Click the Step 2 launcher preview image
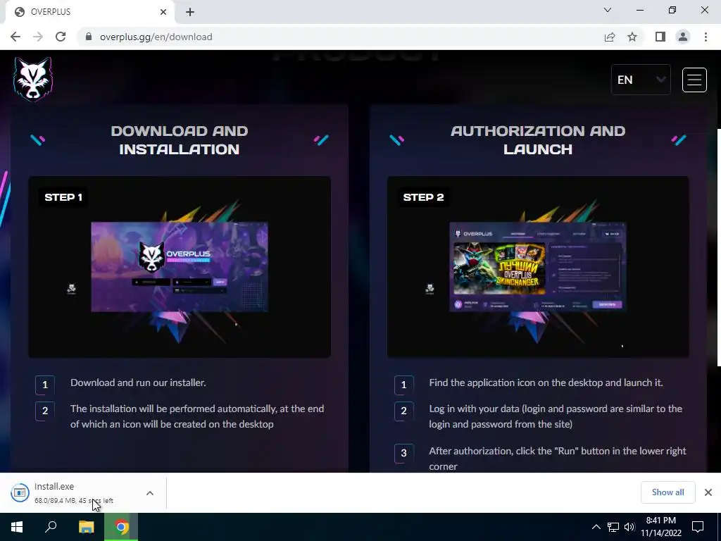The width and height of the screenshot is (721, 541). click(538, 267)
